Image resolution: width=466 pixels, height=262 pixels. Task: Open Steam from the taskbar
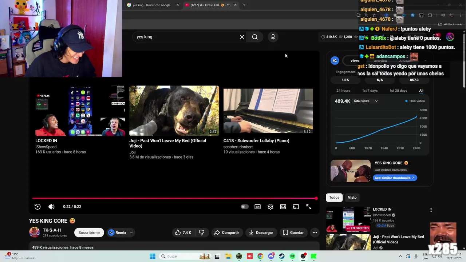pyautogui.click(x=282, y=256)
